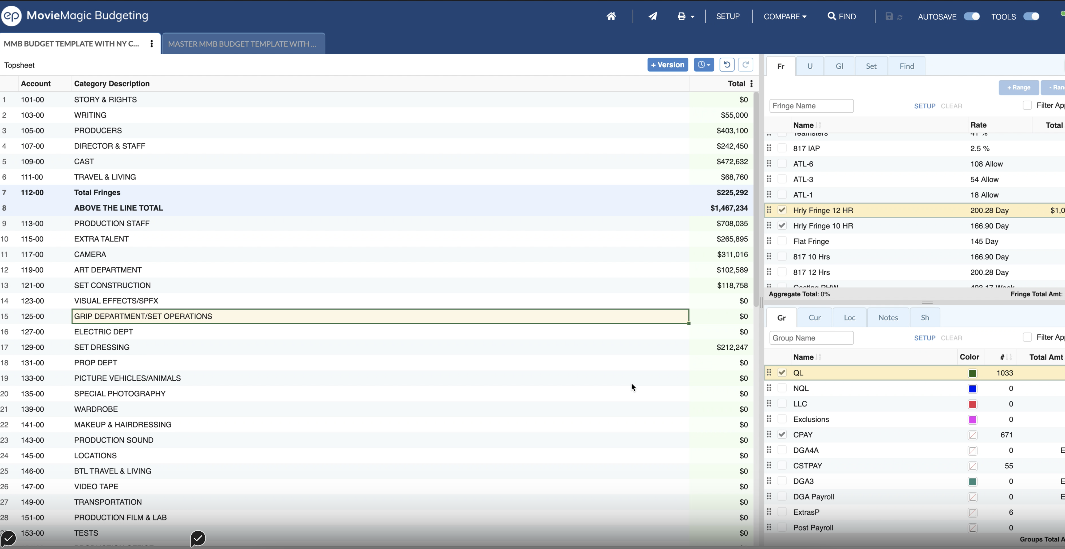
Task: Grab drag handle of ATL-3 fringe row
Action: pos(768,179)
